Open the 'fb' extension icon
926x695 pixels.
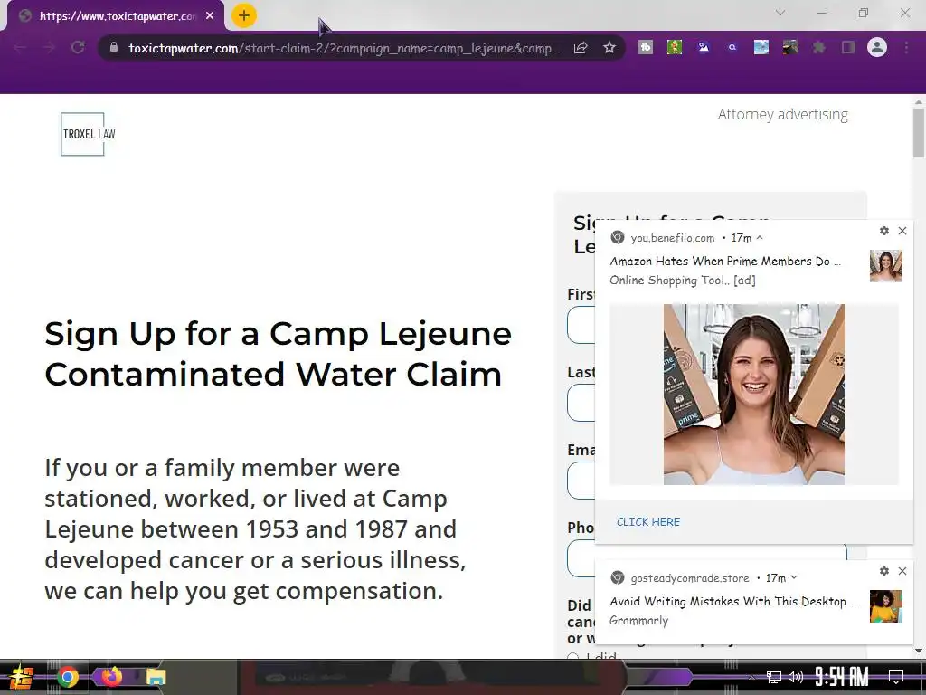[x=646, y=47]
